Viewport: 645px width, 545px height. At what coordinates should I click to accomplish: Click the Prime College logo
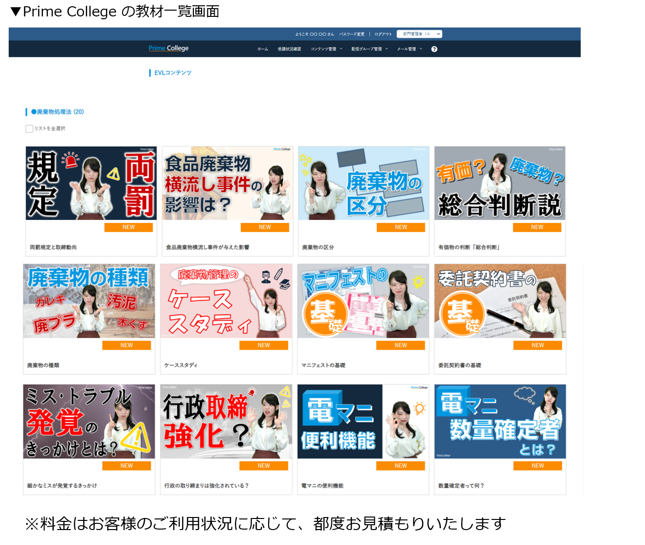168,48
